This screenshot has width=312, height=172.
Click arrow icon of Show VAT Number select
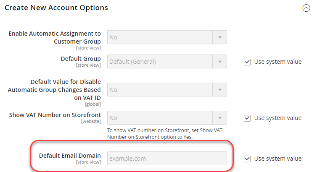tap(219, 118)
